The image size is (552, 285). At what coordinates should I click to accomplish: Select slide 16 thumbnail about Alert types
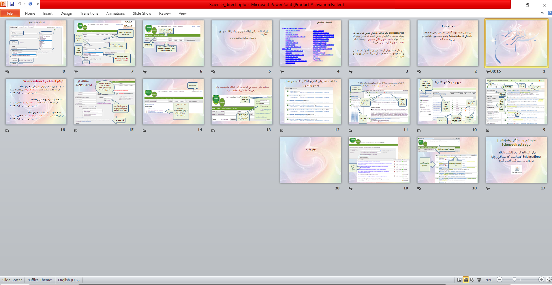click(36, 102)
